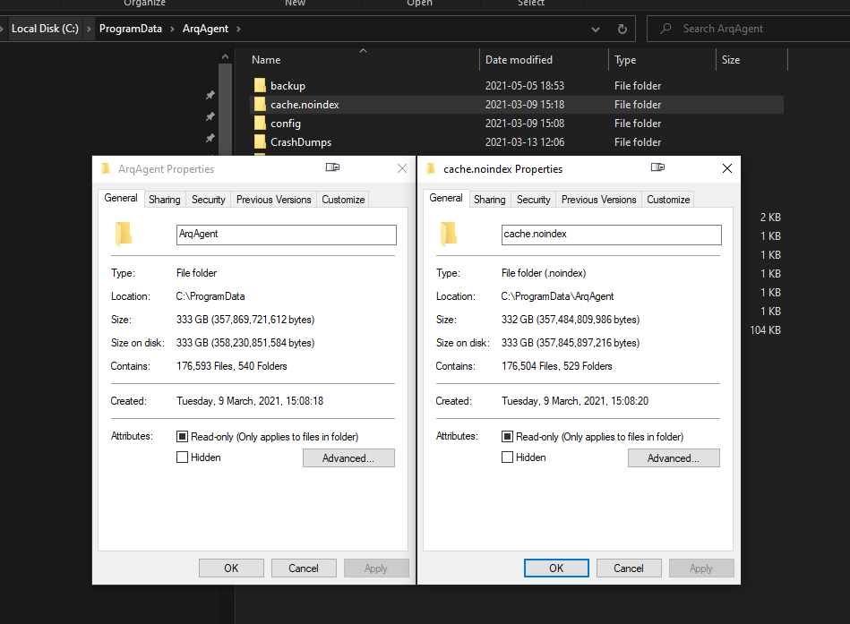850x624 pixels.
Task: Switch to Security tab in ArqAgent Properties
Action: (209, 200)
